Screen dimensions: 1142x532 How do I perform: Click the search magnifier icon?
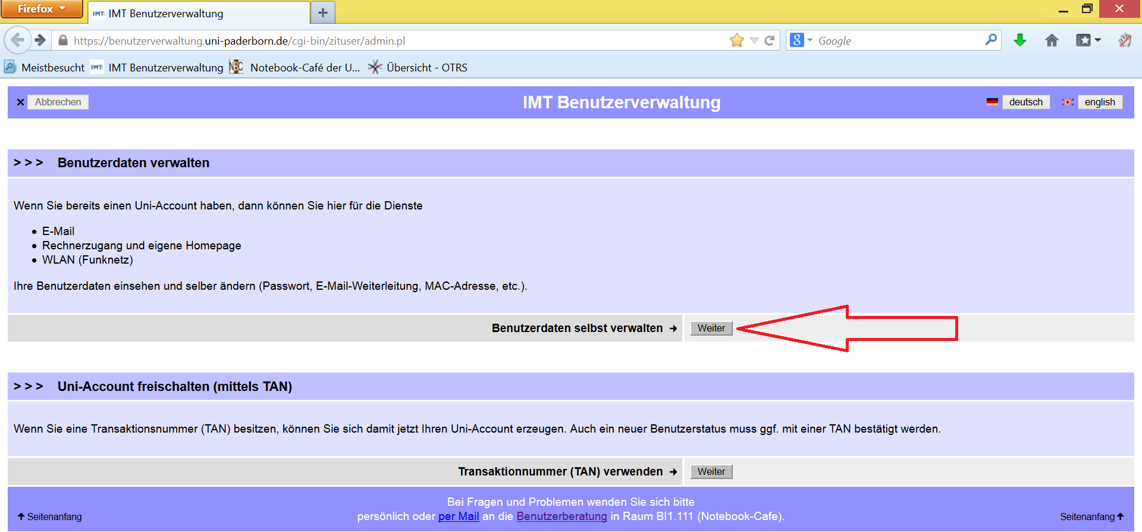tap(990, 40)
